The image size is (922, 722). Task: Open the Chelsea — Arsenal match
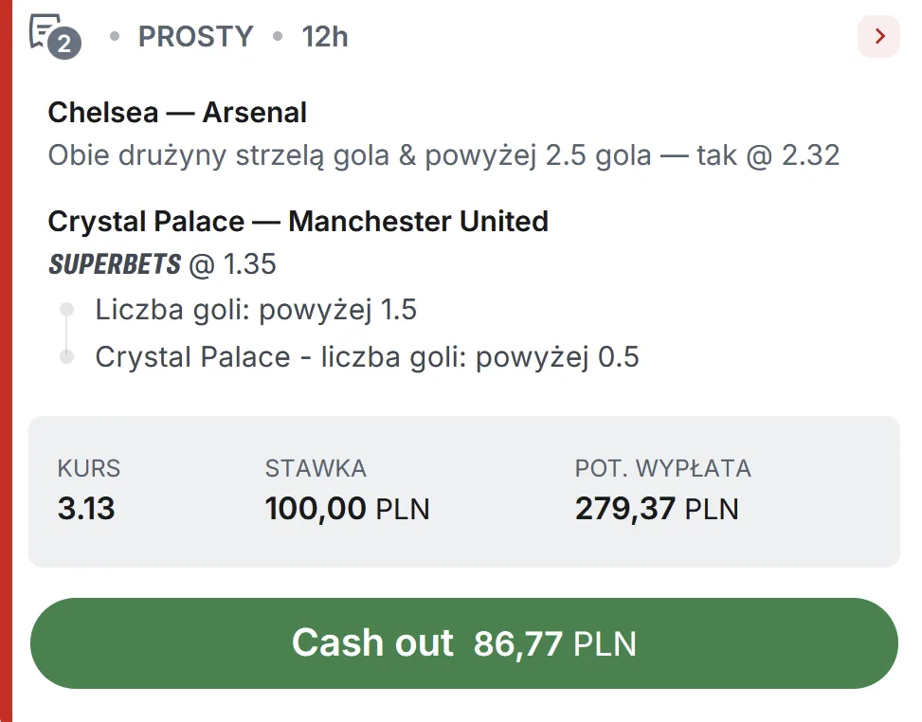pos(176,112)
